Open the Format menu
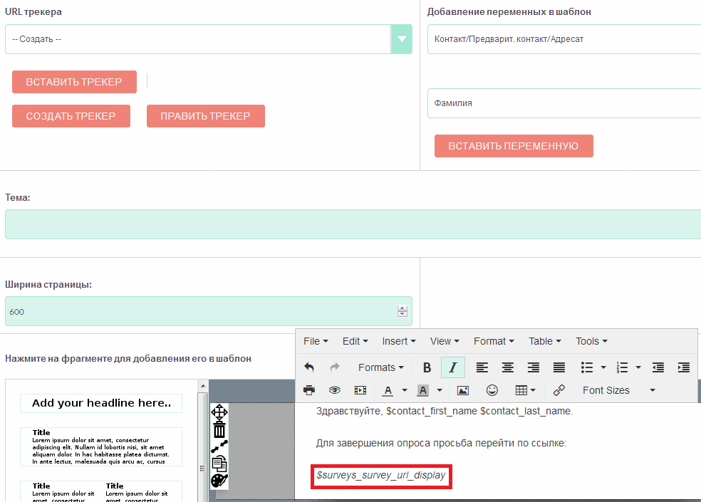 494,341
